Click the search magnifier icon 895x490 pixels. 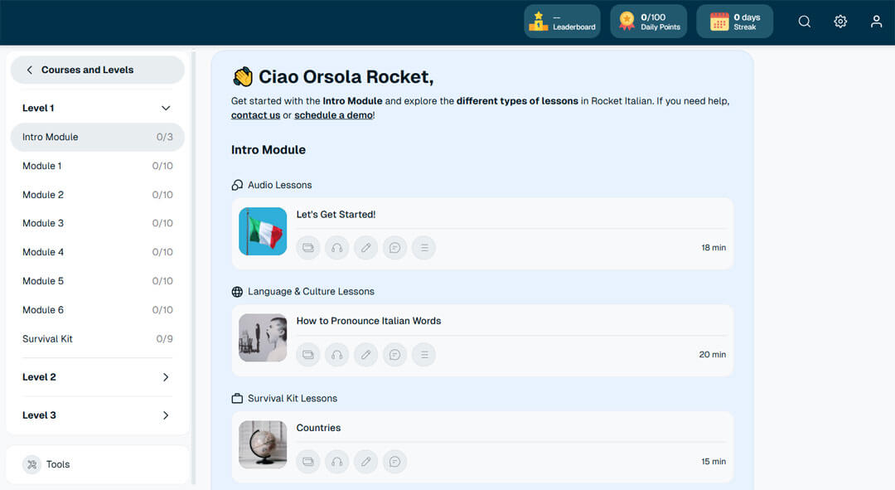(804, 22)
